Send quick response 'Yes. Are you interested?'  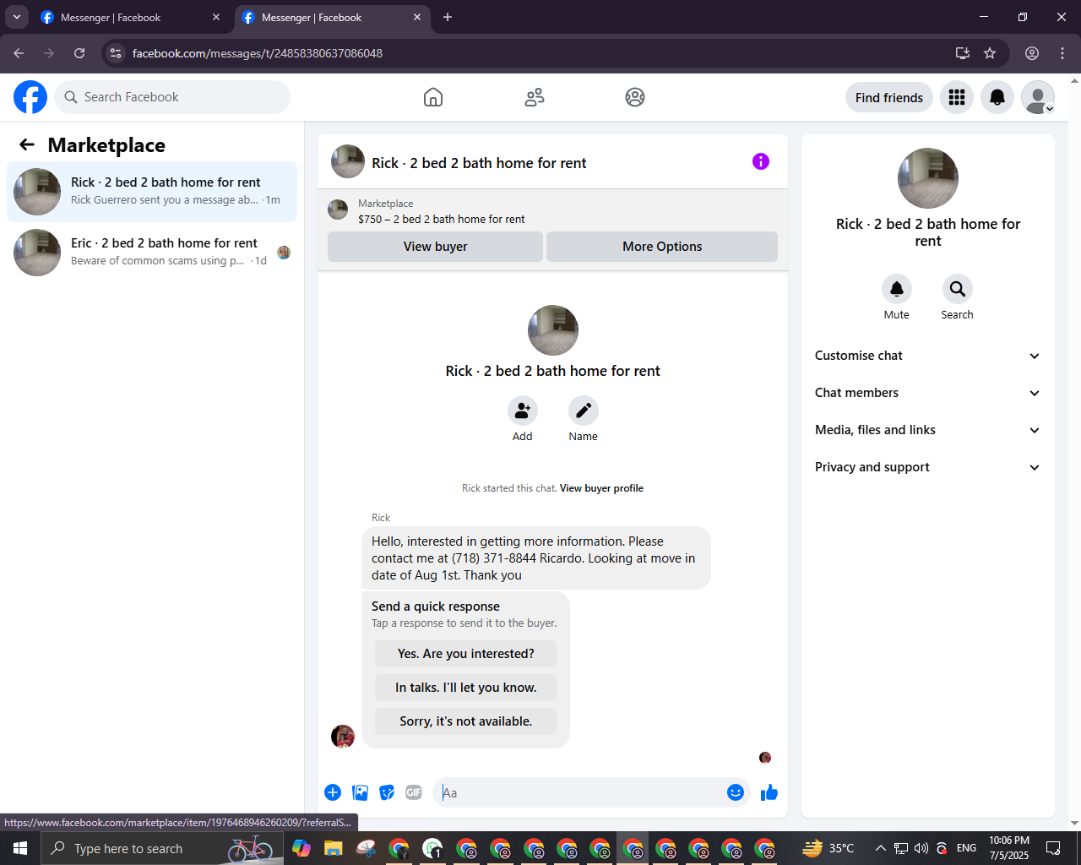pos(466,654)
